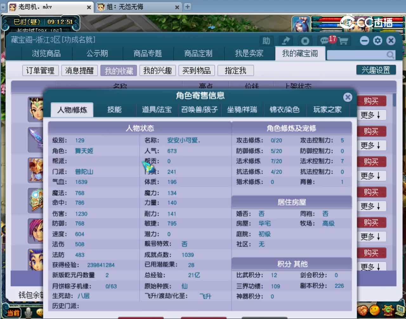Open the 我的兴趣 button

[158, 70]
